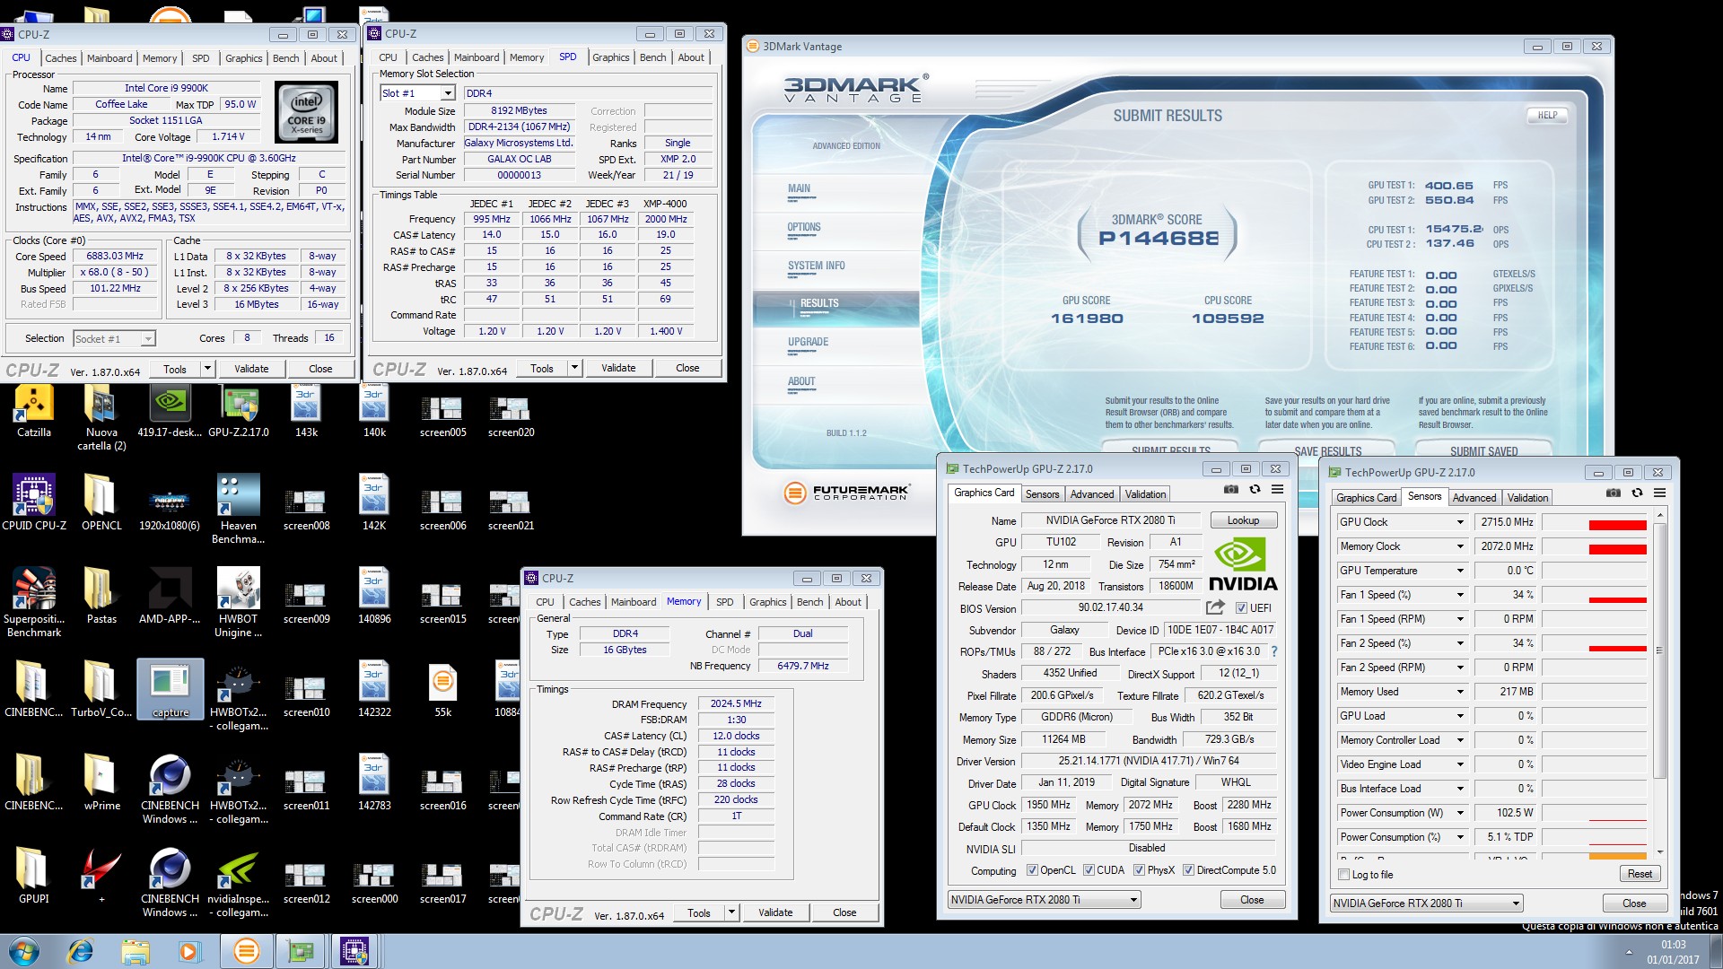This screenshot has width=1723, height=969.
Task: Select the capture desktop icon
Action: [170, 690]
